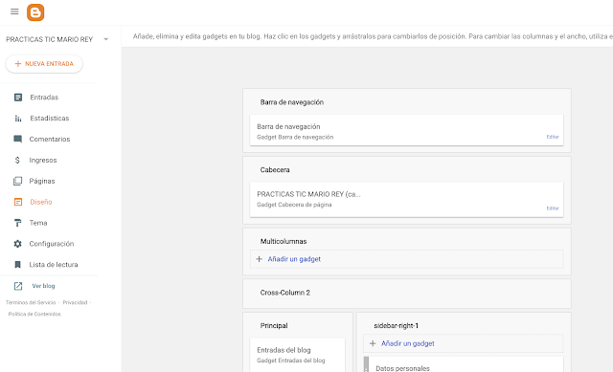The image size is (613, 372).
Task: Open the Configuración gear icon
Action: tap(17, 244)
